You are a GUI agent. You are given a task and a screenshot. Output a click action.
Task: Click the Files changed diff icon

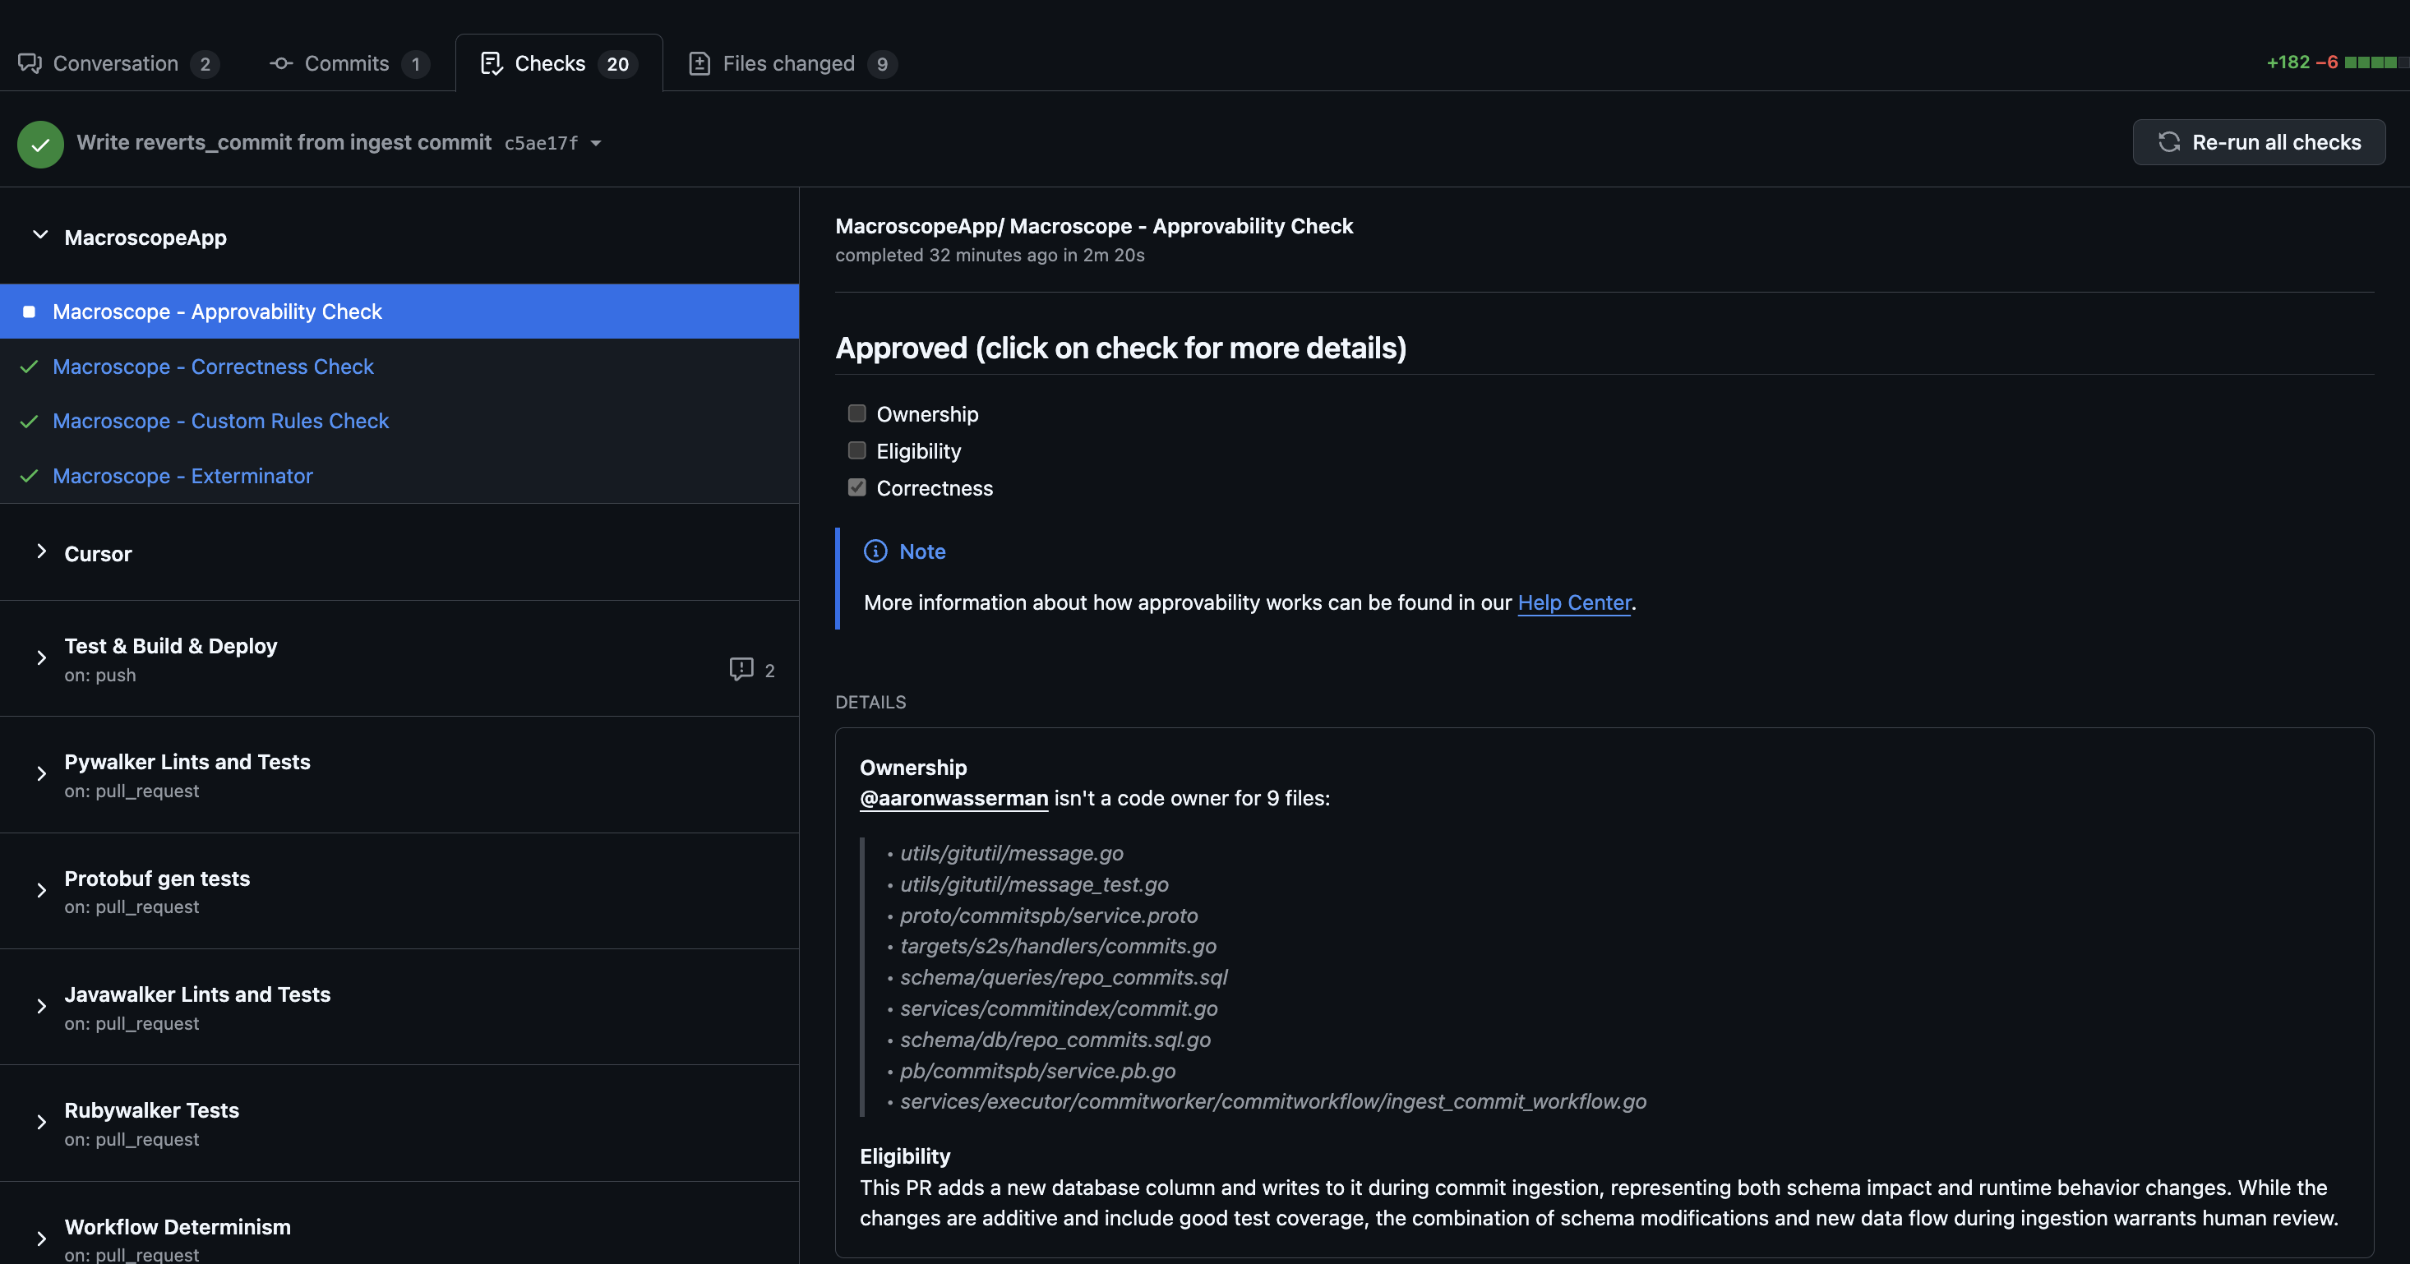699,63
